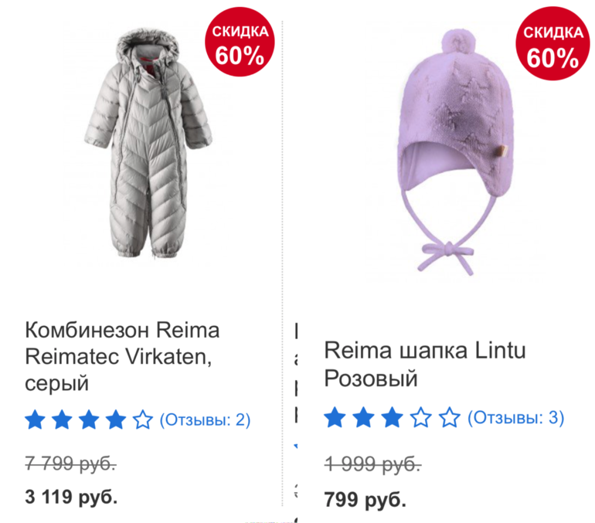Click the 3 119 руб. sale price
This screenshot has height=523, width=595.
(71, 496)
